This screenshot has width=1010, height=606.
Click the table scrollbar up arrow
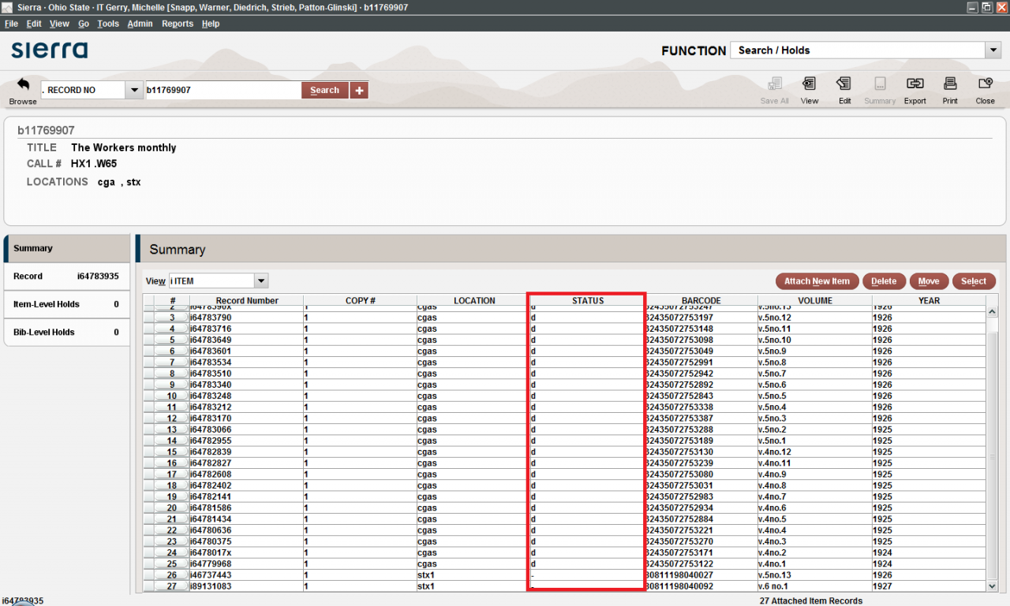coord(993,312)
